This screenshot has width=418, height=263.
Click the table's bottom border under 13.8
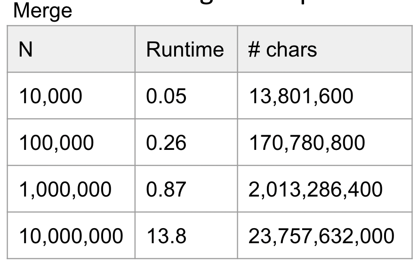coord(186,258)
